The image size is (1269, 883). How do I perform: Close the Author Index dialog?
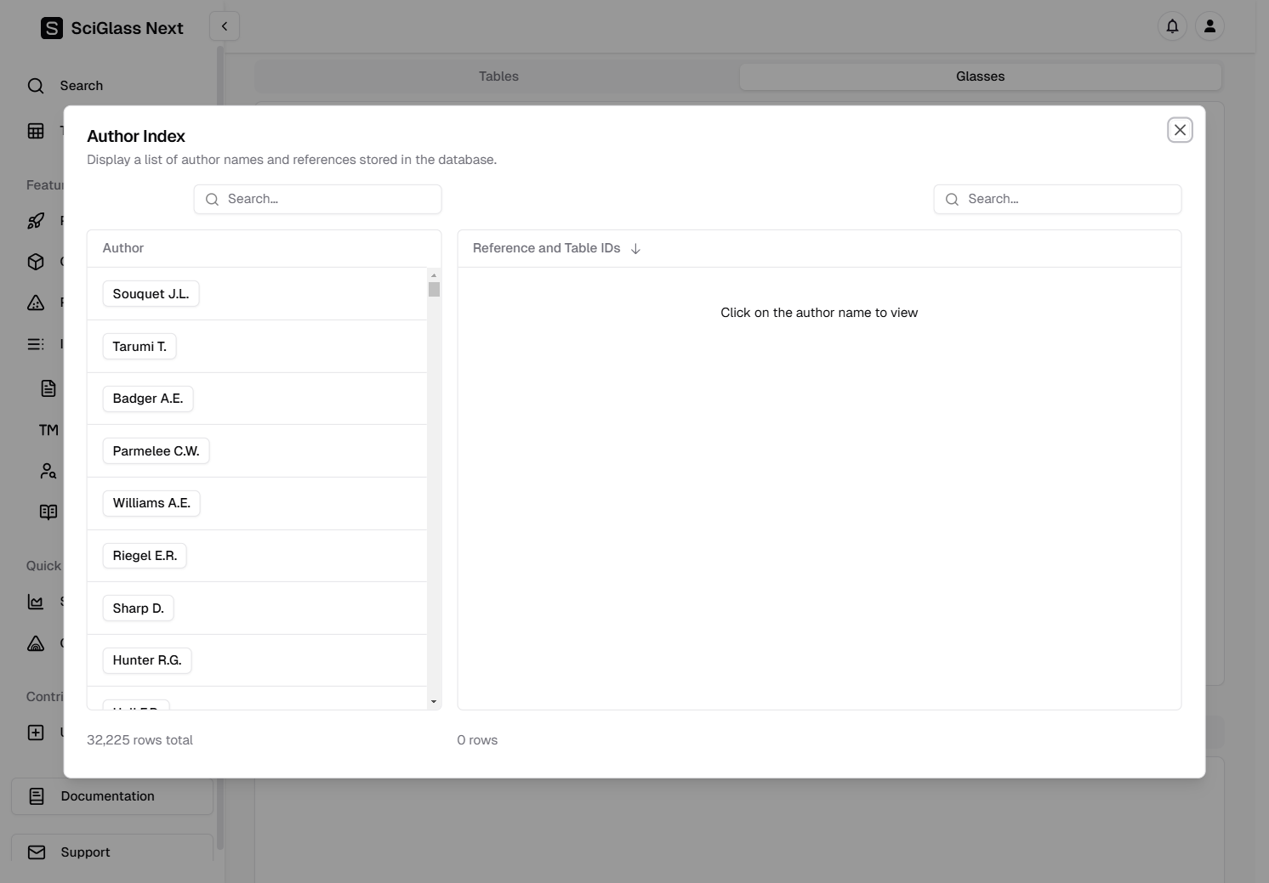(x=1180, y=130)
